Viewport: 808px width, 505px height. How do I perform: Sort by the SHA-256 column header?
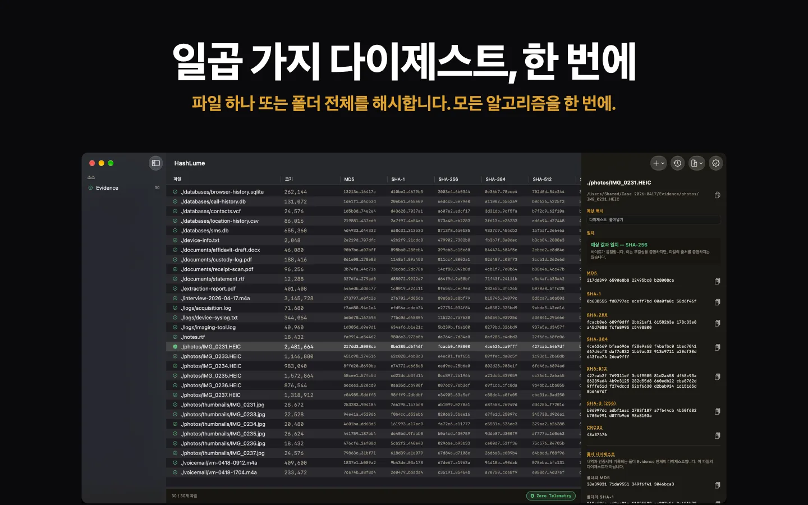[448, 180]
